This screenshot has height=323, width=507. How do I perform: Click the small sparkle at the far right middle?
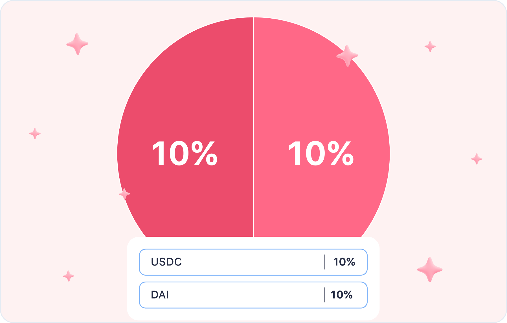tap(477, 159)
